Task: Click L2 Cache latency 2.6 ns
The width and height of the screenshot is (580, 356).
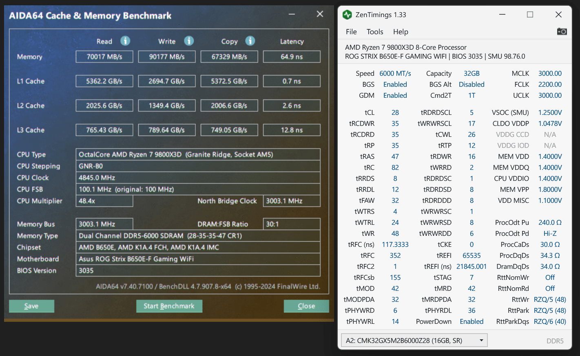Action: point(292,105)
